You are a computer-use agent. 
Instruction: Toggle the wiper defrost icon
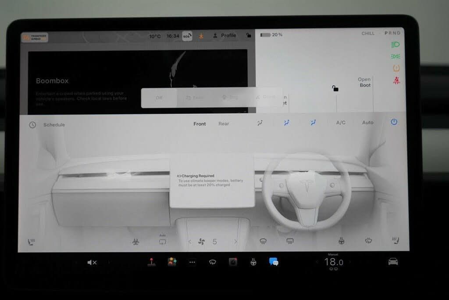click(x=368, y=241)
